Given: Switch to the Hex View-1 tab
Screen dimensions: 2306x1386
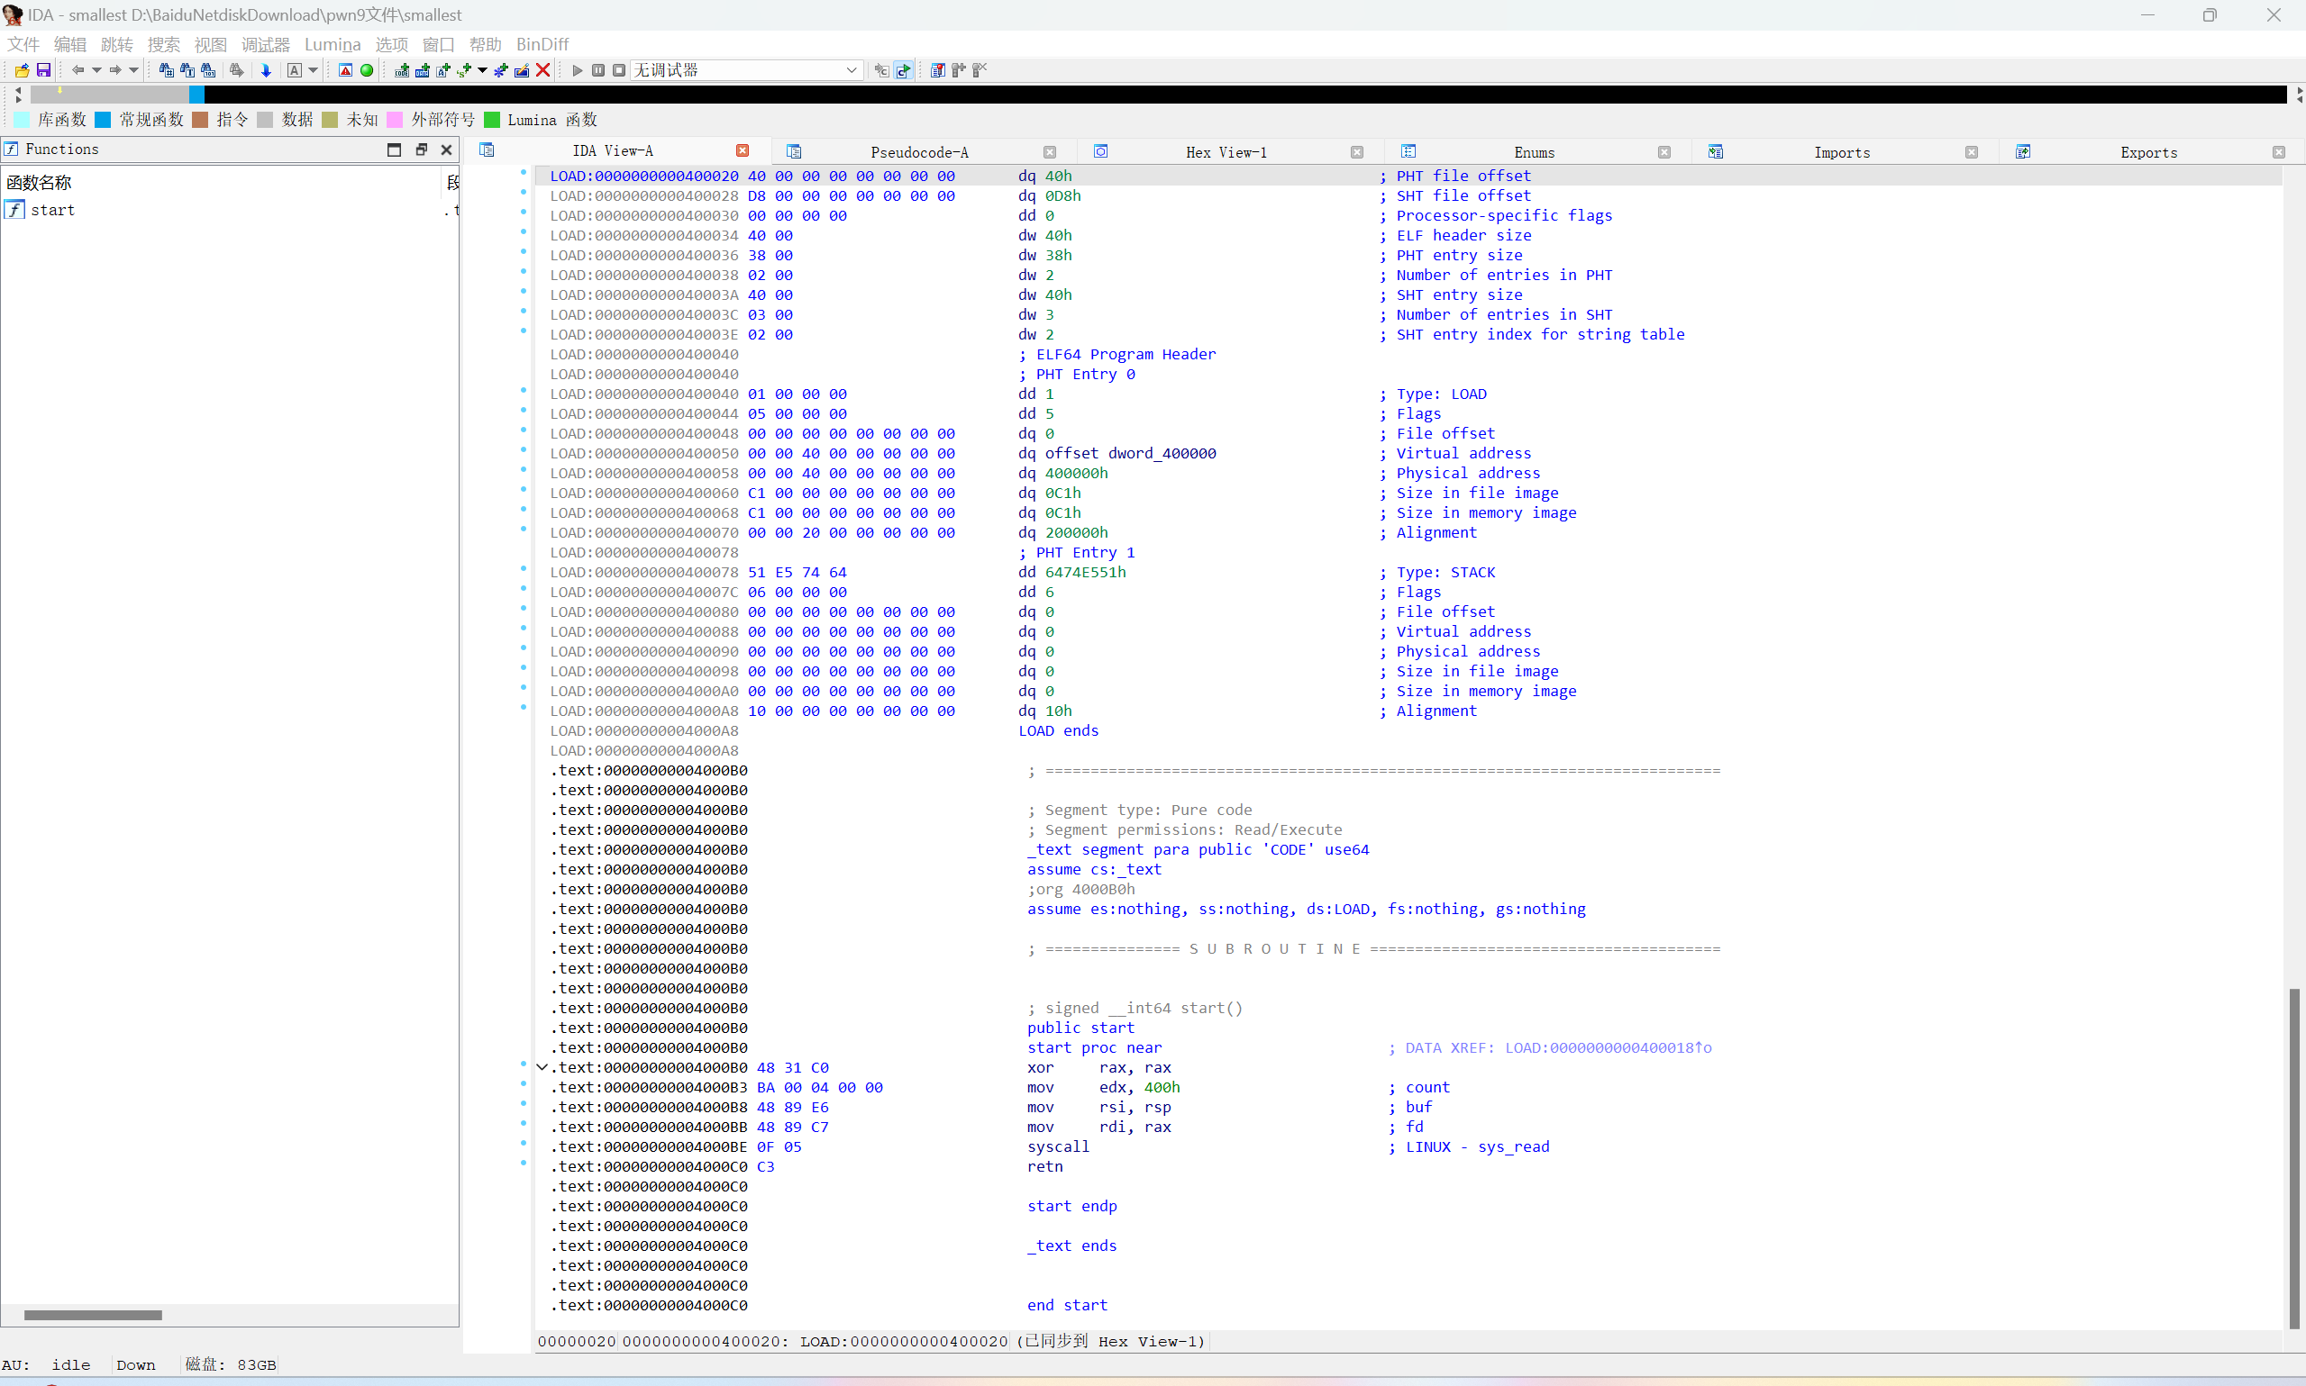Looking at the screenshot, I should 1226,152.
